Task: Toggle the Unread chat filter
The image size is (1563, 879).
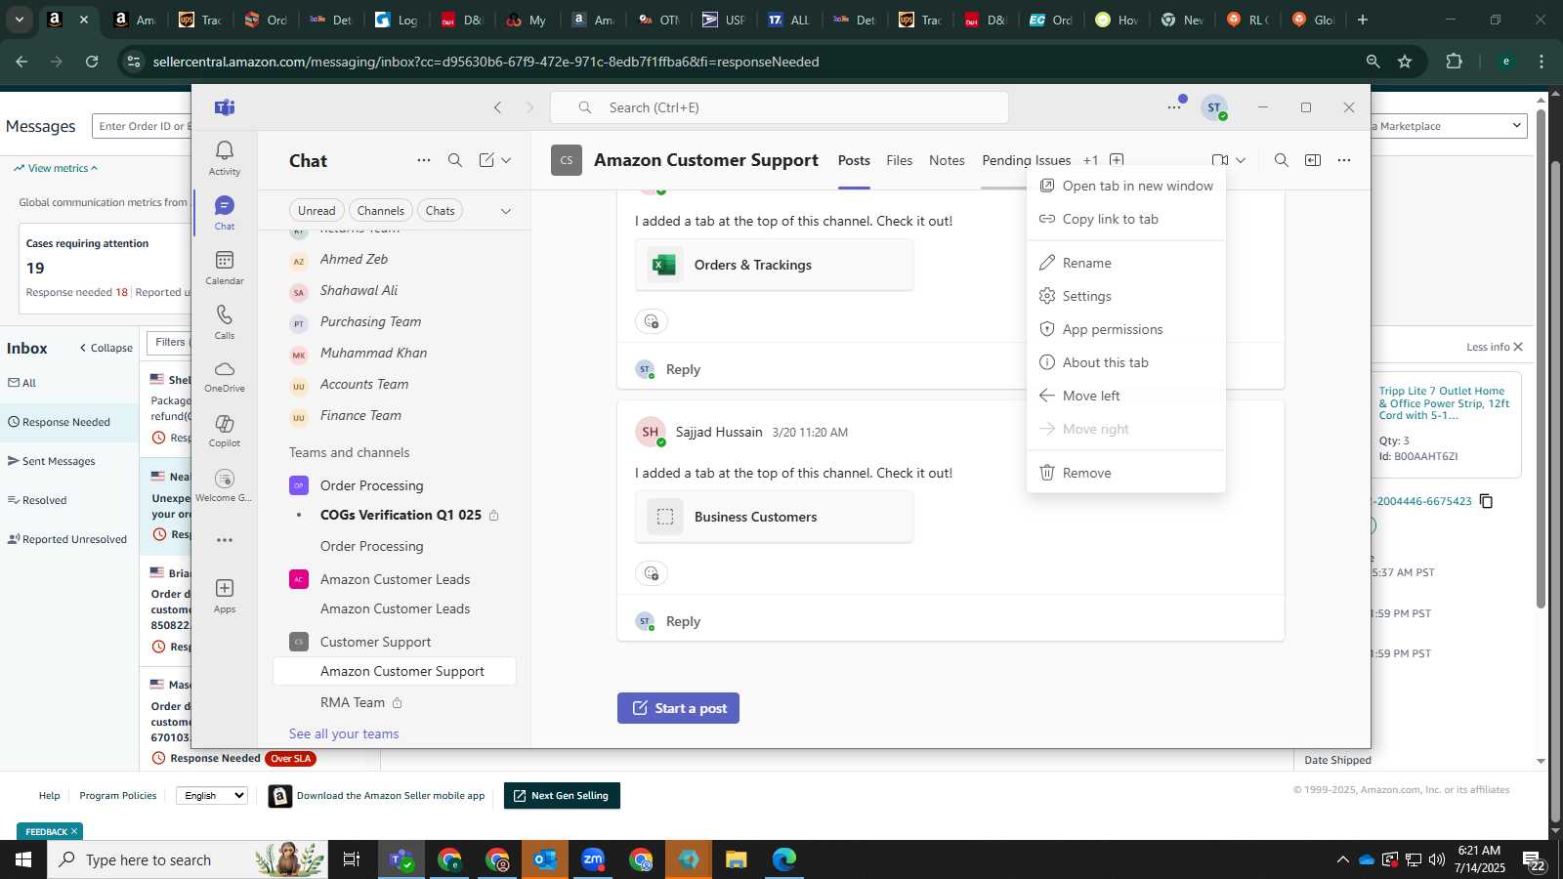Action: click(x=317, y=211)
